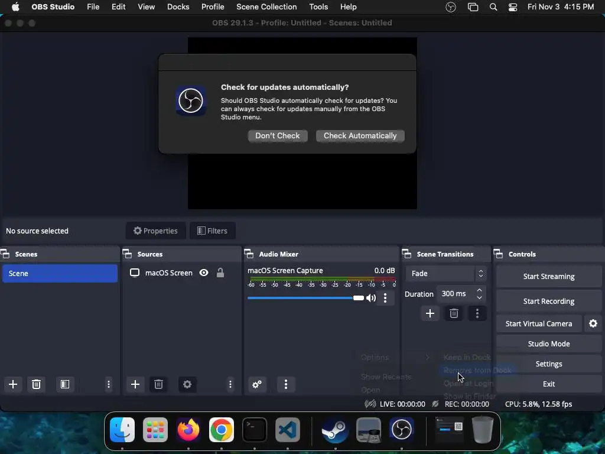Image resolution: width=605 pixels, height=454 pixels.
Task: Open Control Center in menu bar
Action: [x=512, y=7]
